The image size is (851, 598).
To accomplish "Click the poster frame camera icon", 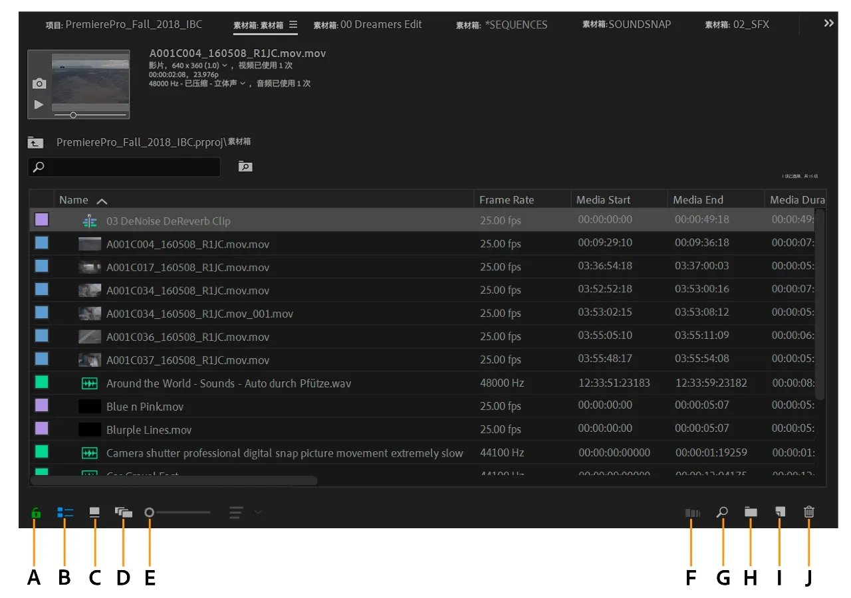I will pos(39,84).
